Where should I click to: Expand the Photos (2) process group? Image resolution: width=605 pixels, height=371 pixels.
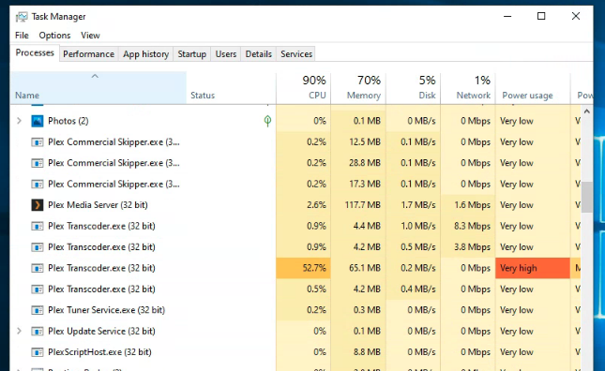19,121
